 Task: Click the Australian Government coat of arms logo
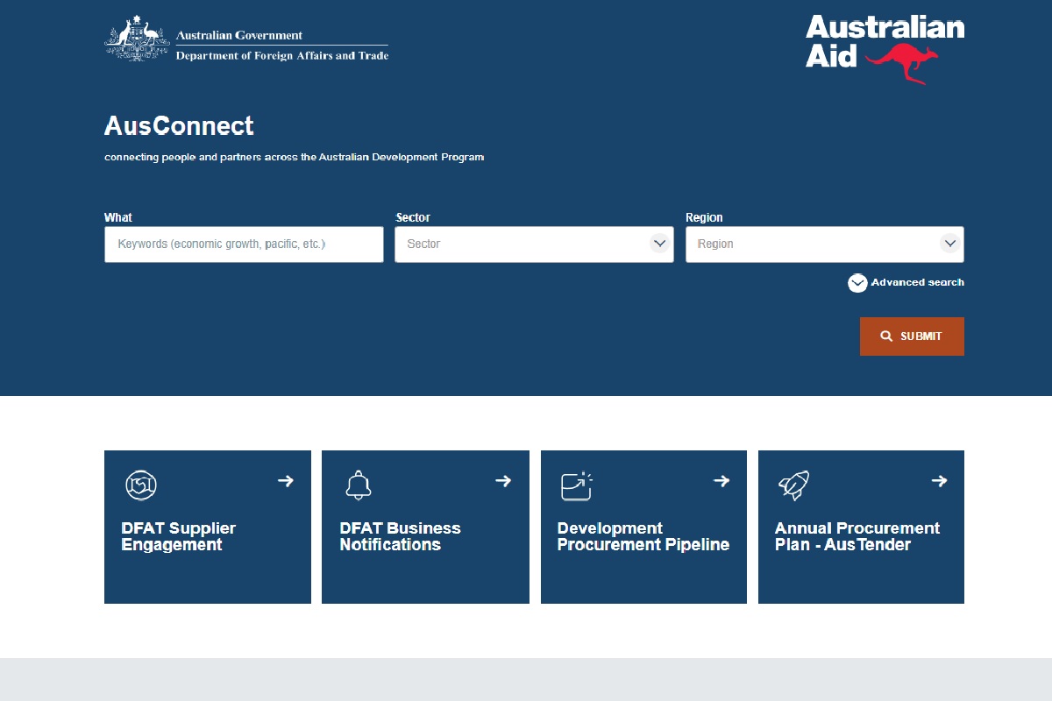coord(137,39)
